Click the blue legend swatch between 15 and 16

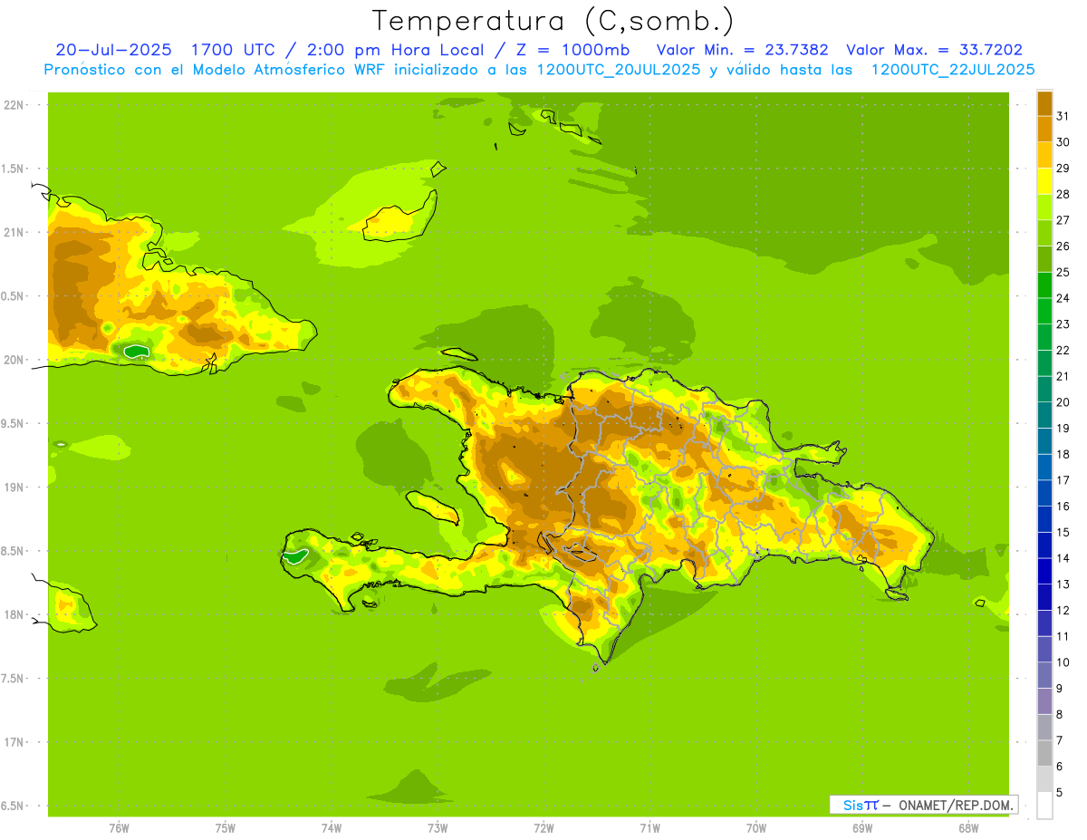pos(1044,519)
